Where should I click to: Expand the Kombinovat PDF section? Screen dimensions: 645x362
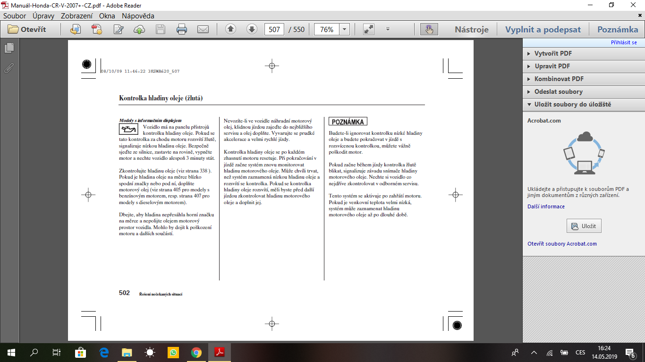559,79
